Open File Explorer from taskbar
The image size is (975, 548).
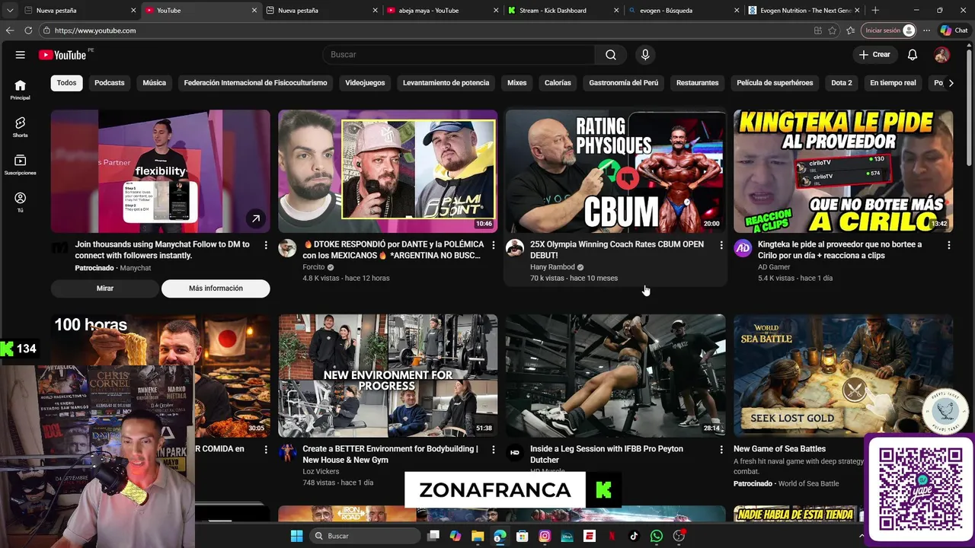478,536
